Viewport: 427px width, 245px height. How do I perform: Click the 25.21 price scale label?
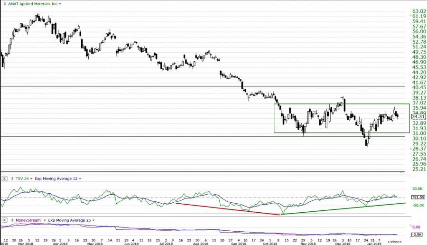point(419,169)
